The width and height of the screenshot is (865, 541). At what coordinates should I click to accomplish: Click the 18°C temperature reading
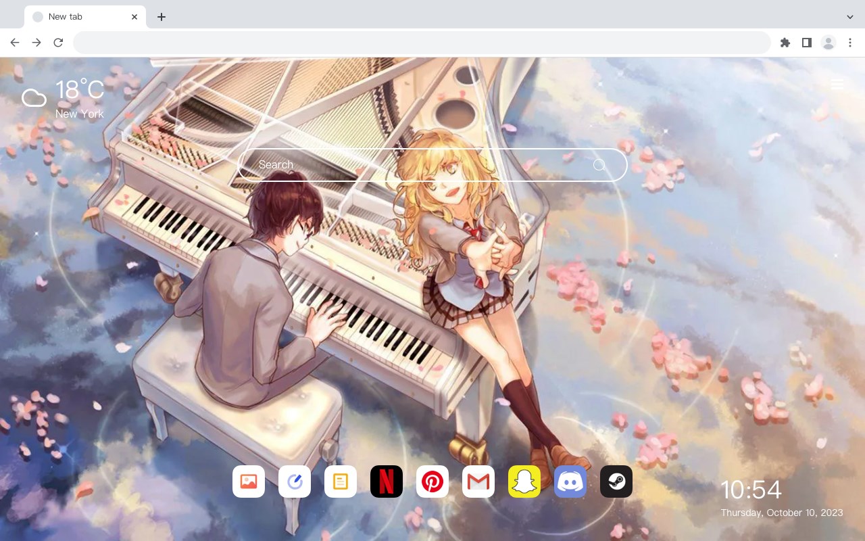[x=80, y=90]
